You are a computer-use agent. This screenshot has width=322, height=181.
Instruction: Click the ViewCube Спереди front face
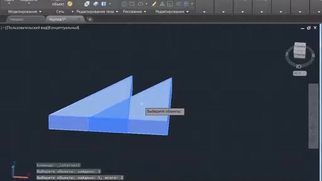[300, 55]
